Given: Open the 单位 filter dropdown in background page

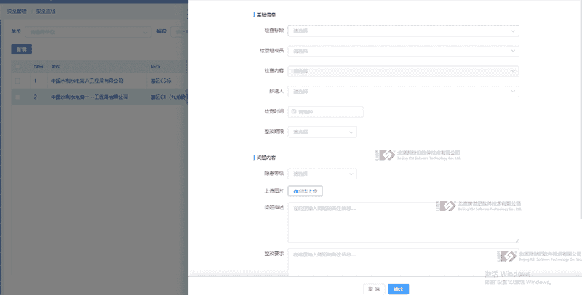Looking at the screenshot, I should pos(88,32).
